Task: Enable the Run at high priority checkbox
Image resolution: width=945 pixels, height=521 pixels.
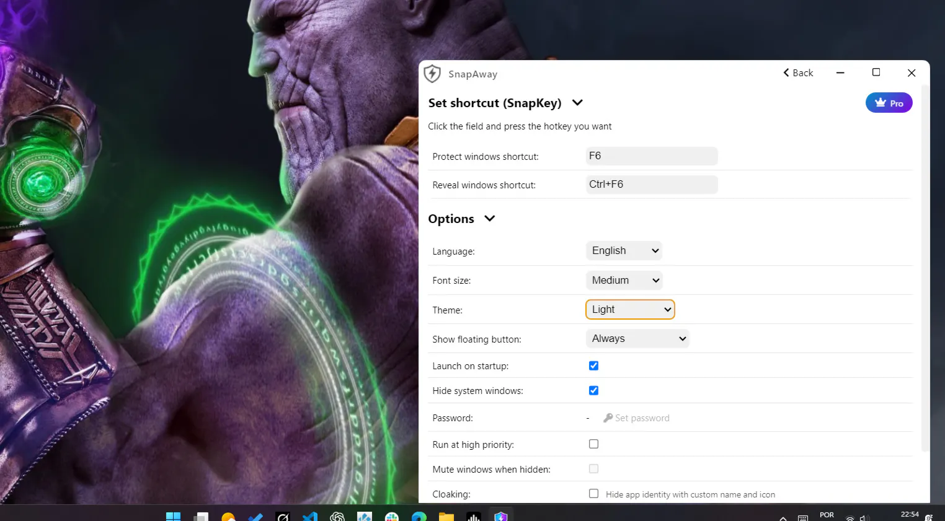Action: (x=593, y=444)
